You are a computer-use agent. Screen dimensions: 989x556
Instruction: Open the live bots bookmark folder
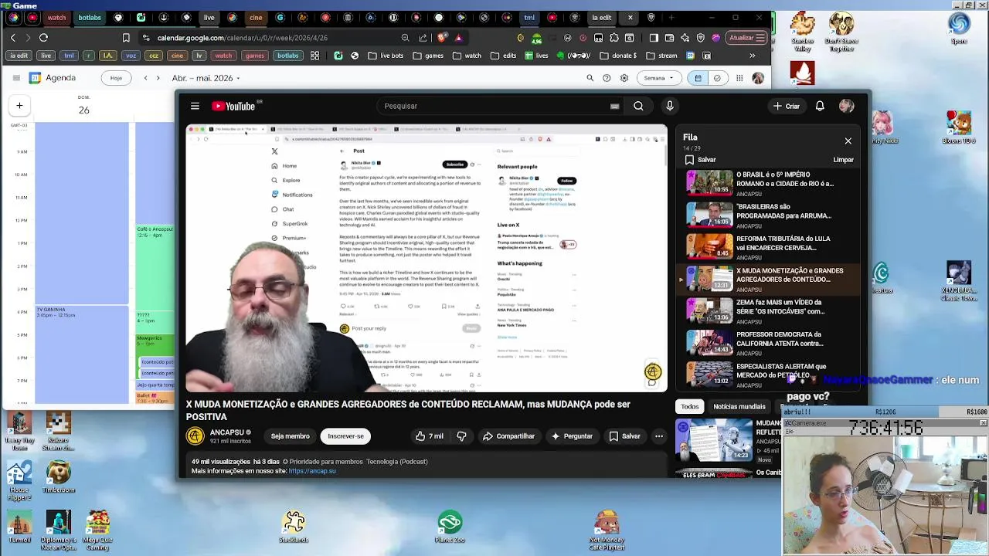click(386, 56)
